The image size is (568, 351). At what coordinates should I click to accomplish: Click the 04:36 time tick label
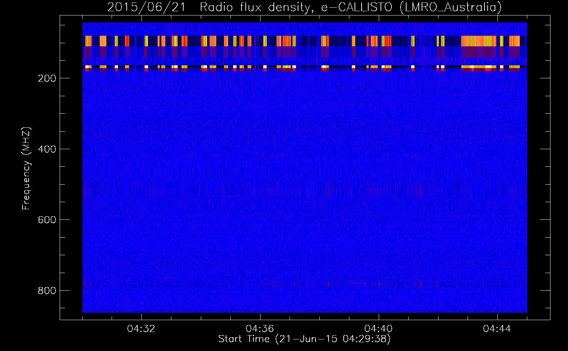[x=260, y=329]
